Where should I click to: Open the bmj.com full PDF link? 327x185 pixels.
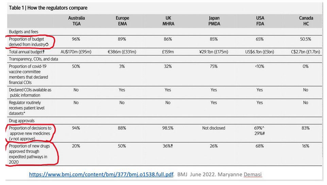(x=101, y=174)
